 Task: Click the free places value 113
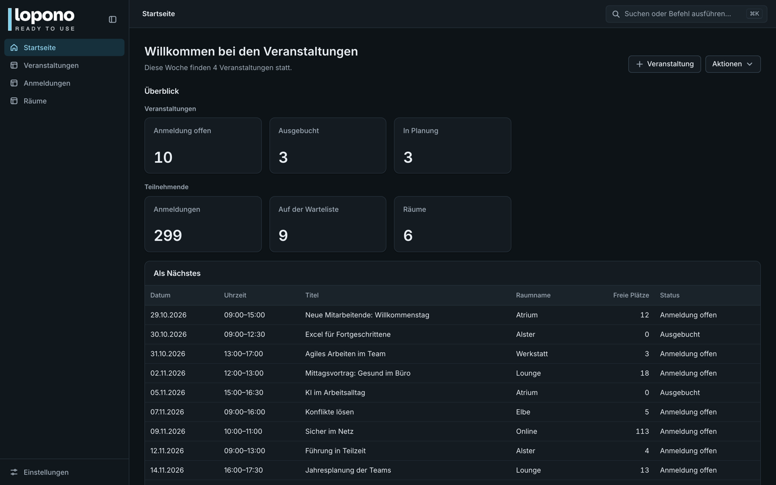(642, 432)
